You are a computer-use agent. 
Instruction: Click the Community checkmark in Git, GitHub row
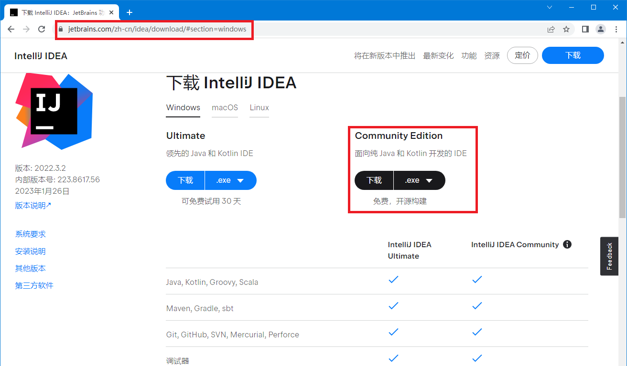coord(477,332)
